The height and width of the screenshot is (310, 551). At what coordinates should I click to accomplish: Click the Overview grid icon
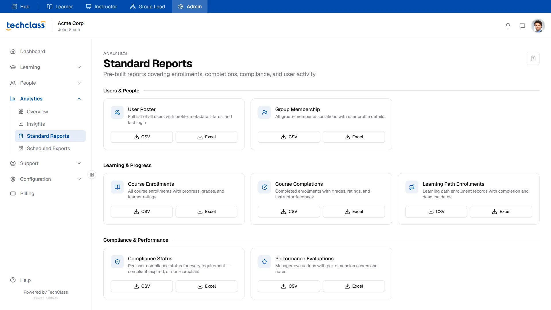click(21, 112)
